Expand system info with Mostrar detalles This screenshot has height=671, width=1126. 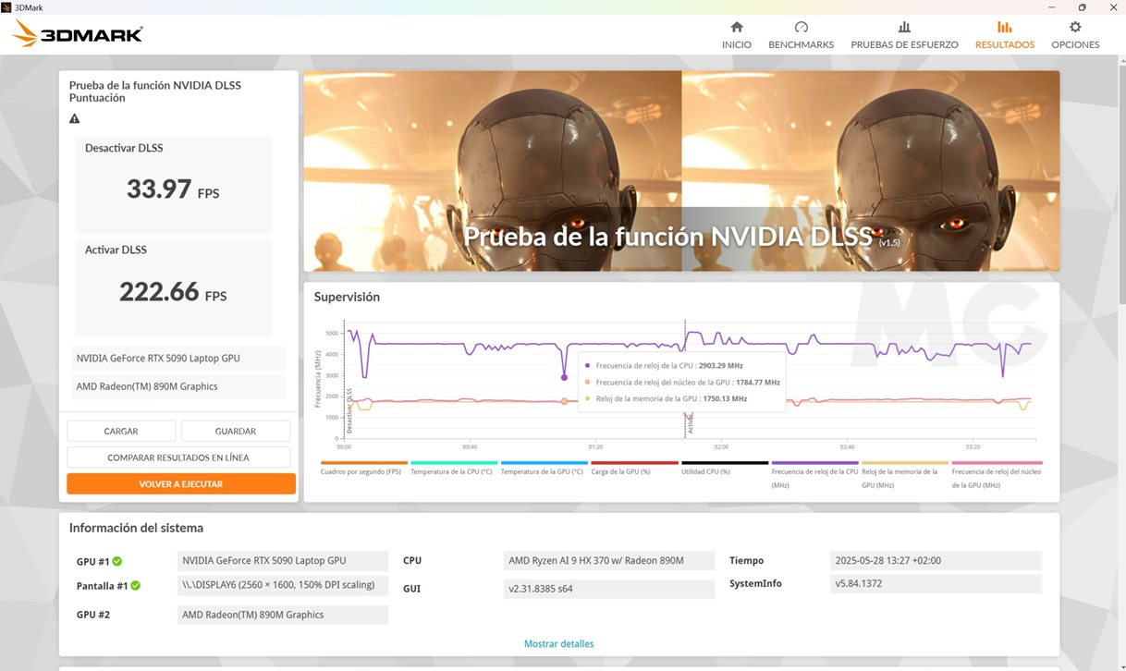[558, 643]
